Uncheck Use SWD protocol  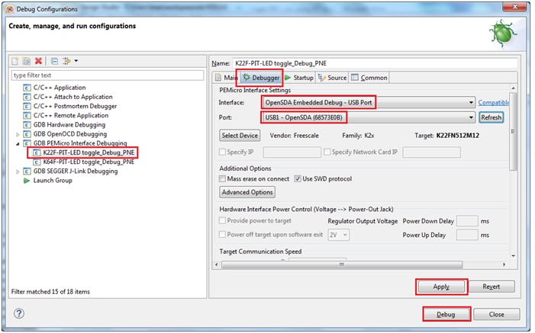point(298,179)
